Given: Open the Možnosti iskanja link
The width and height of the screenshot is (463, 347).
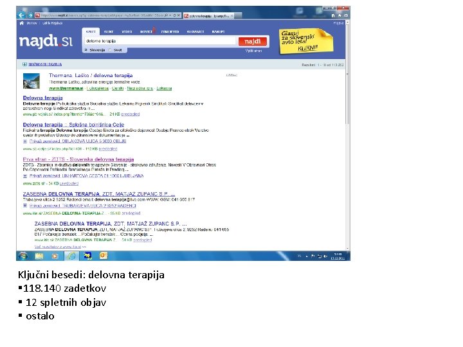Looking at the screenshot, I should tap(45, 64).
